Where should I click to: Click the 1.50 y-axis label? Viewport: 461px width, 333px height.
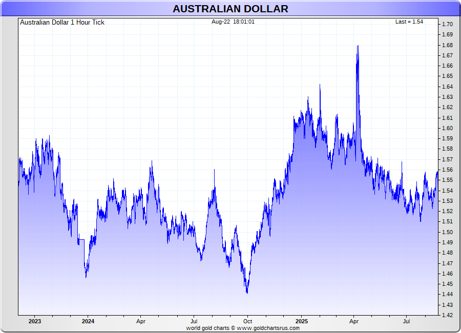click(x=447, y=232)
